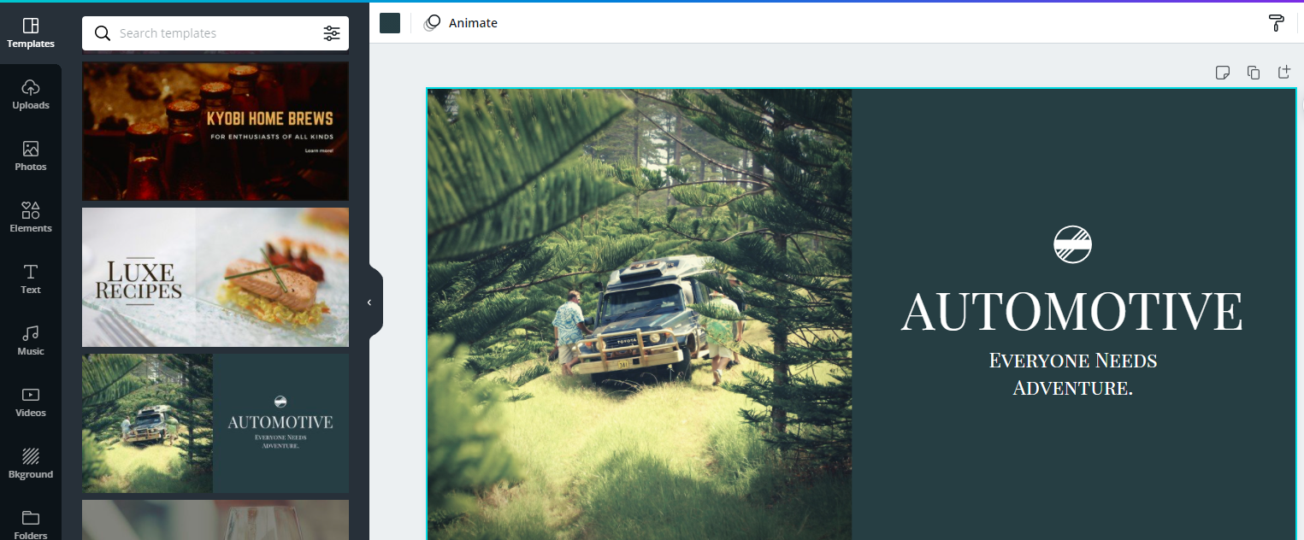Collapse the side panel with arrow handle
Viewport: 1304px width, 540px height.
[x=369, y=302]
